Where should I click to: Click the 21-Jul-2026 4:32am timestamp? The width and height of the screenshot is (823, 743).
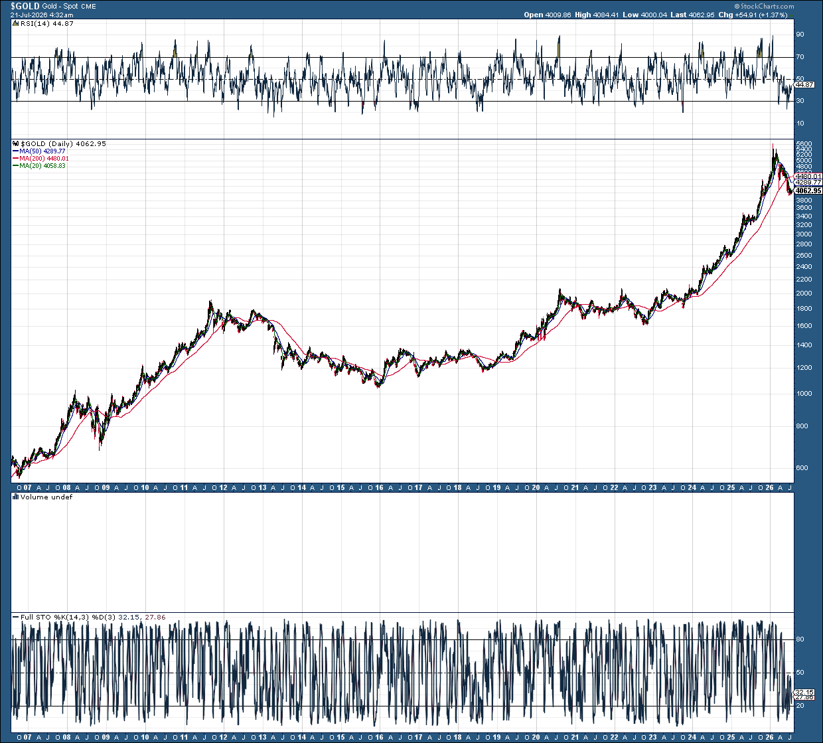coord(42,15)
